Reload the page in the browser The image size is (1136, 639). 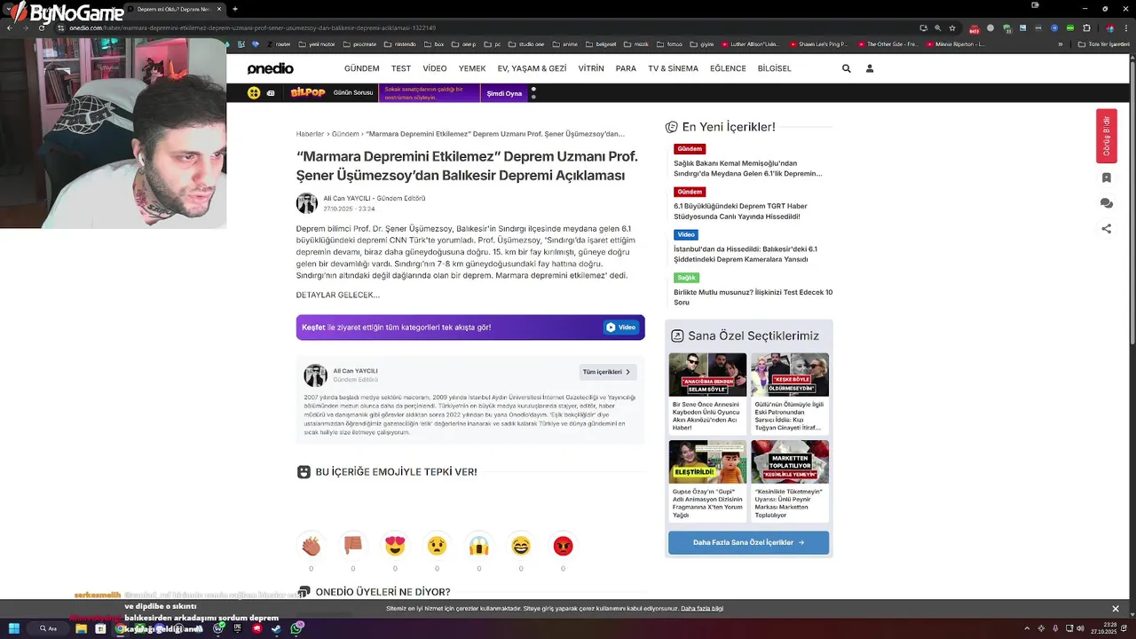[41, 28]
